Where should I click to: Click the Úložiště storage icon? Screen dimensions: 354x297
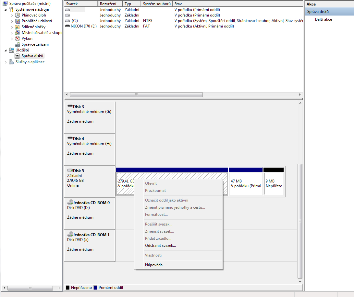point(11,50)
